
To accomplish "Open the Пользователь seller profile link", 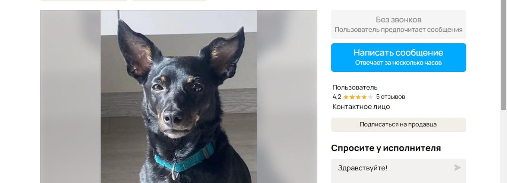I will click(355, 87).
